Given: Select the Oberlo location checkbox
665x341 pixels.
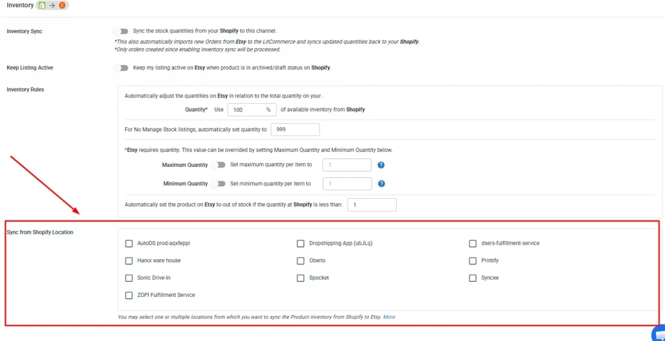Looking at the screenshot, I should point(301,261).
